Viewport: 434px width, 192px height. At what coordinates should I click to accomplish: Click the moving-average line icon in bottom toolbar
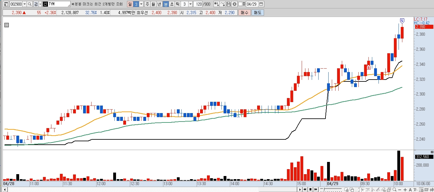[368, 189]
